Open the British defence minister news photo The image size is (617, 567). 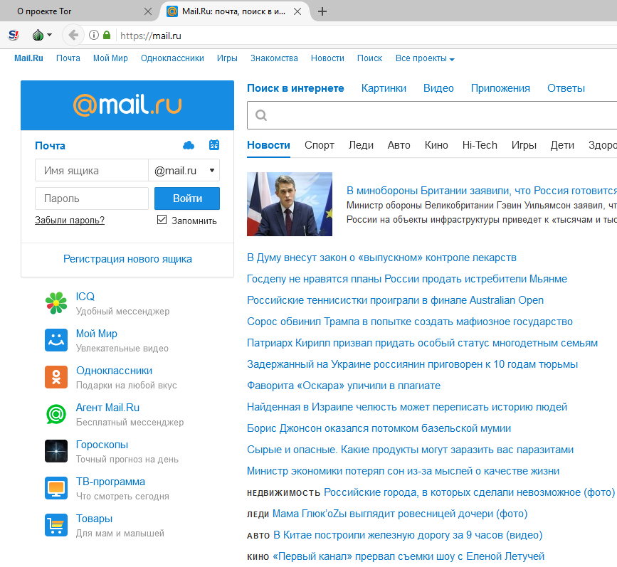coord(290,204)
